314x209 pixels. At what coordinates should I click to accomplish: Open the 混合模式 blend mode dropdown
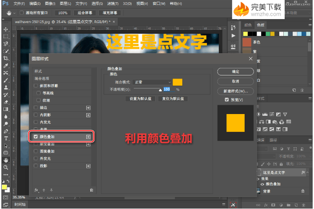coord(153,82)
